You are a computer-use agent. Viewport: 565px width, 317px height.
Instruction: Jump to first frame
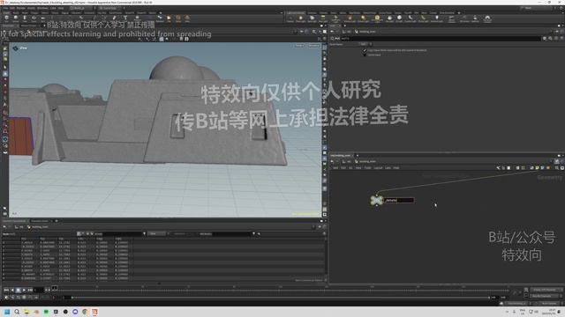coord(6,290)
